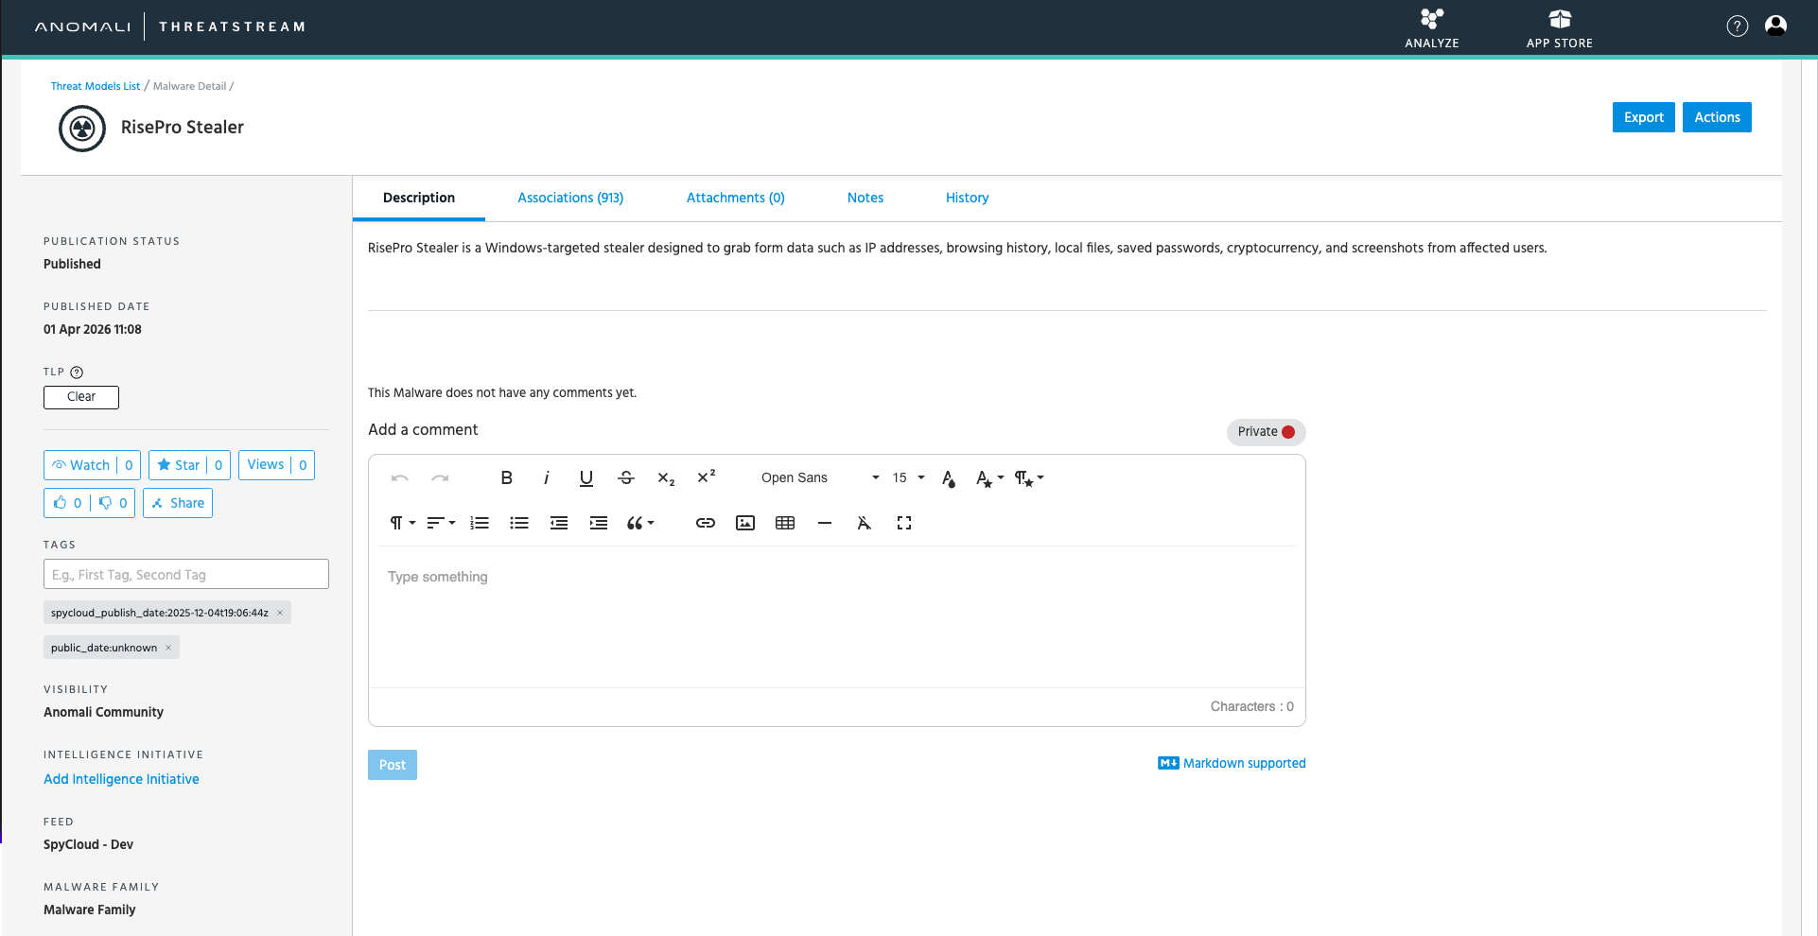Screen dimensions: 1818x936
Task: Open the inline style dropdown
Action: pos(989,478)
